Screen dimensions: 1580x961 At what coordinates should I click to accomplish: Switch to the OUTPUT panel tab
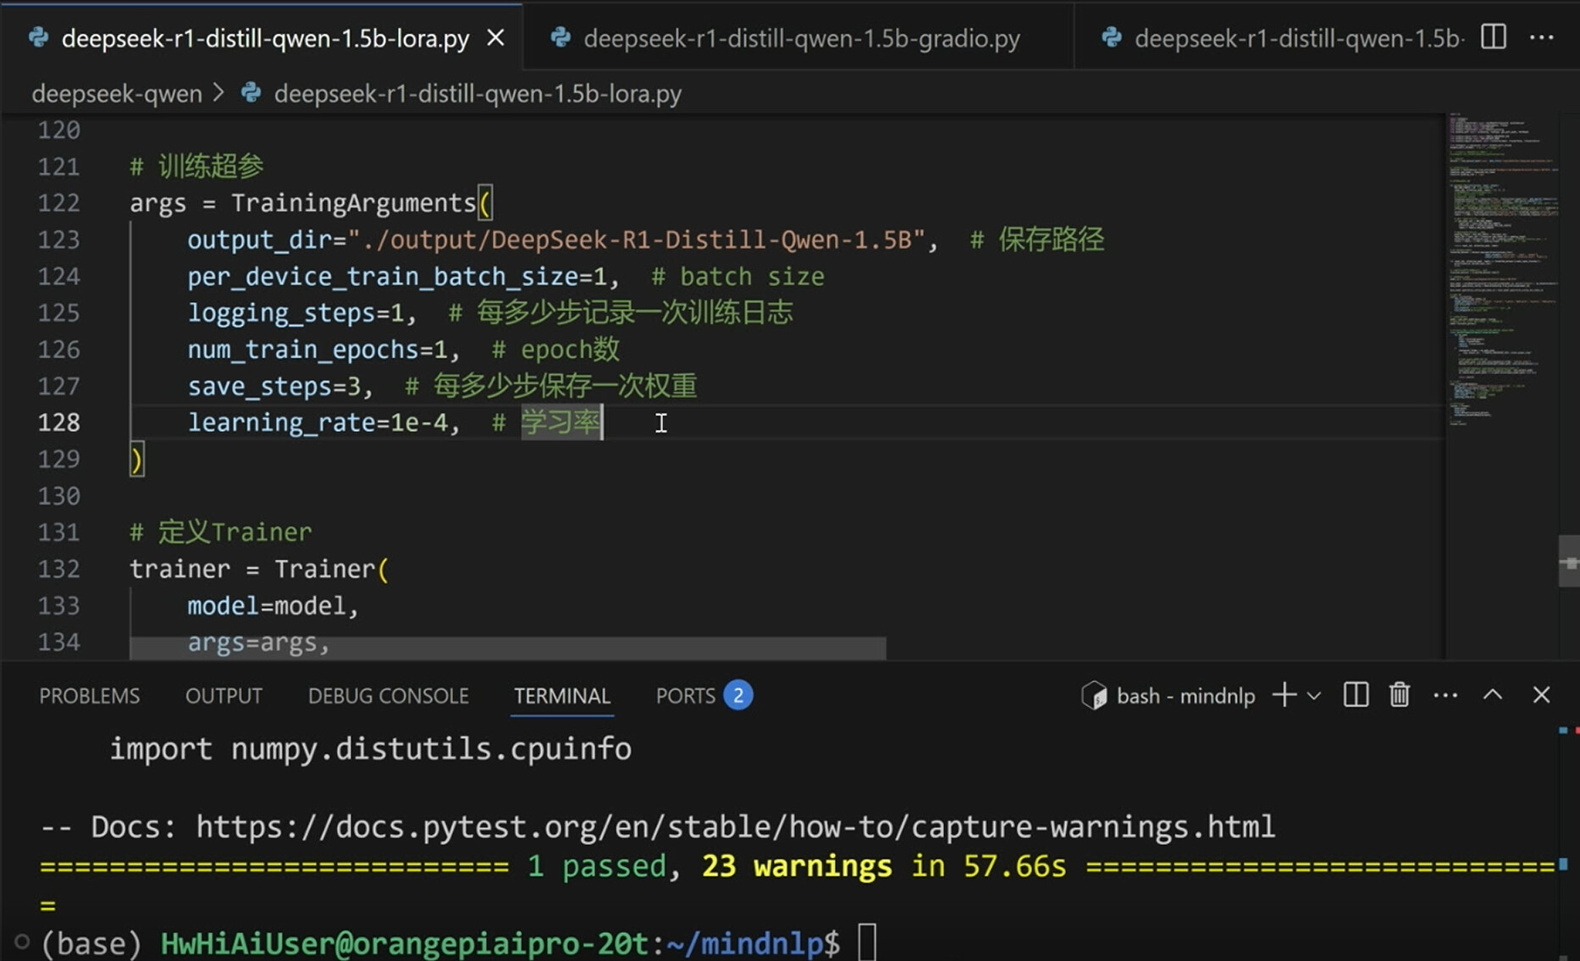click(x=224, y=696)
